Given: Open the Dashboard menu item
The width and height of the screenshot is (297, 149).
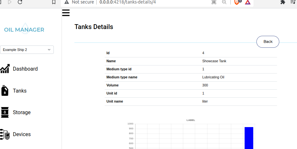Looking at the screenshot, I should (25, 69).
